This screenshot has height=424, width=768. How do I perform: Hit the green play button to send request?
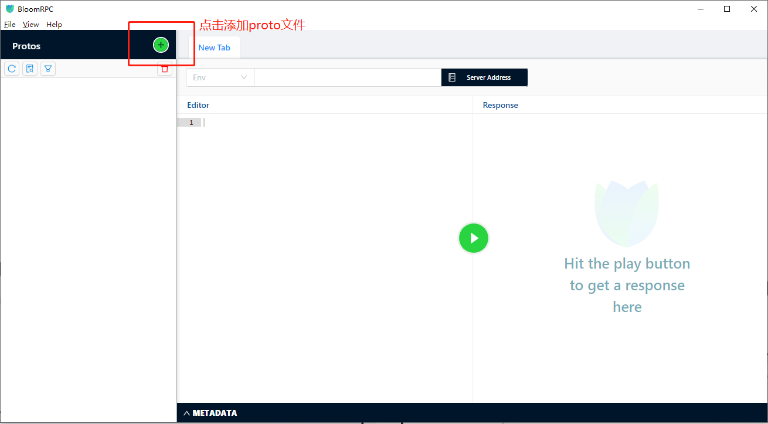pyautogui.click(x=473, y=238)
